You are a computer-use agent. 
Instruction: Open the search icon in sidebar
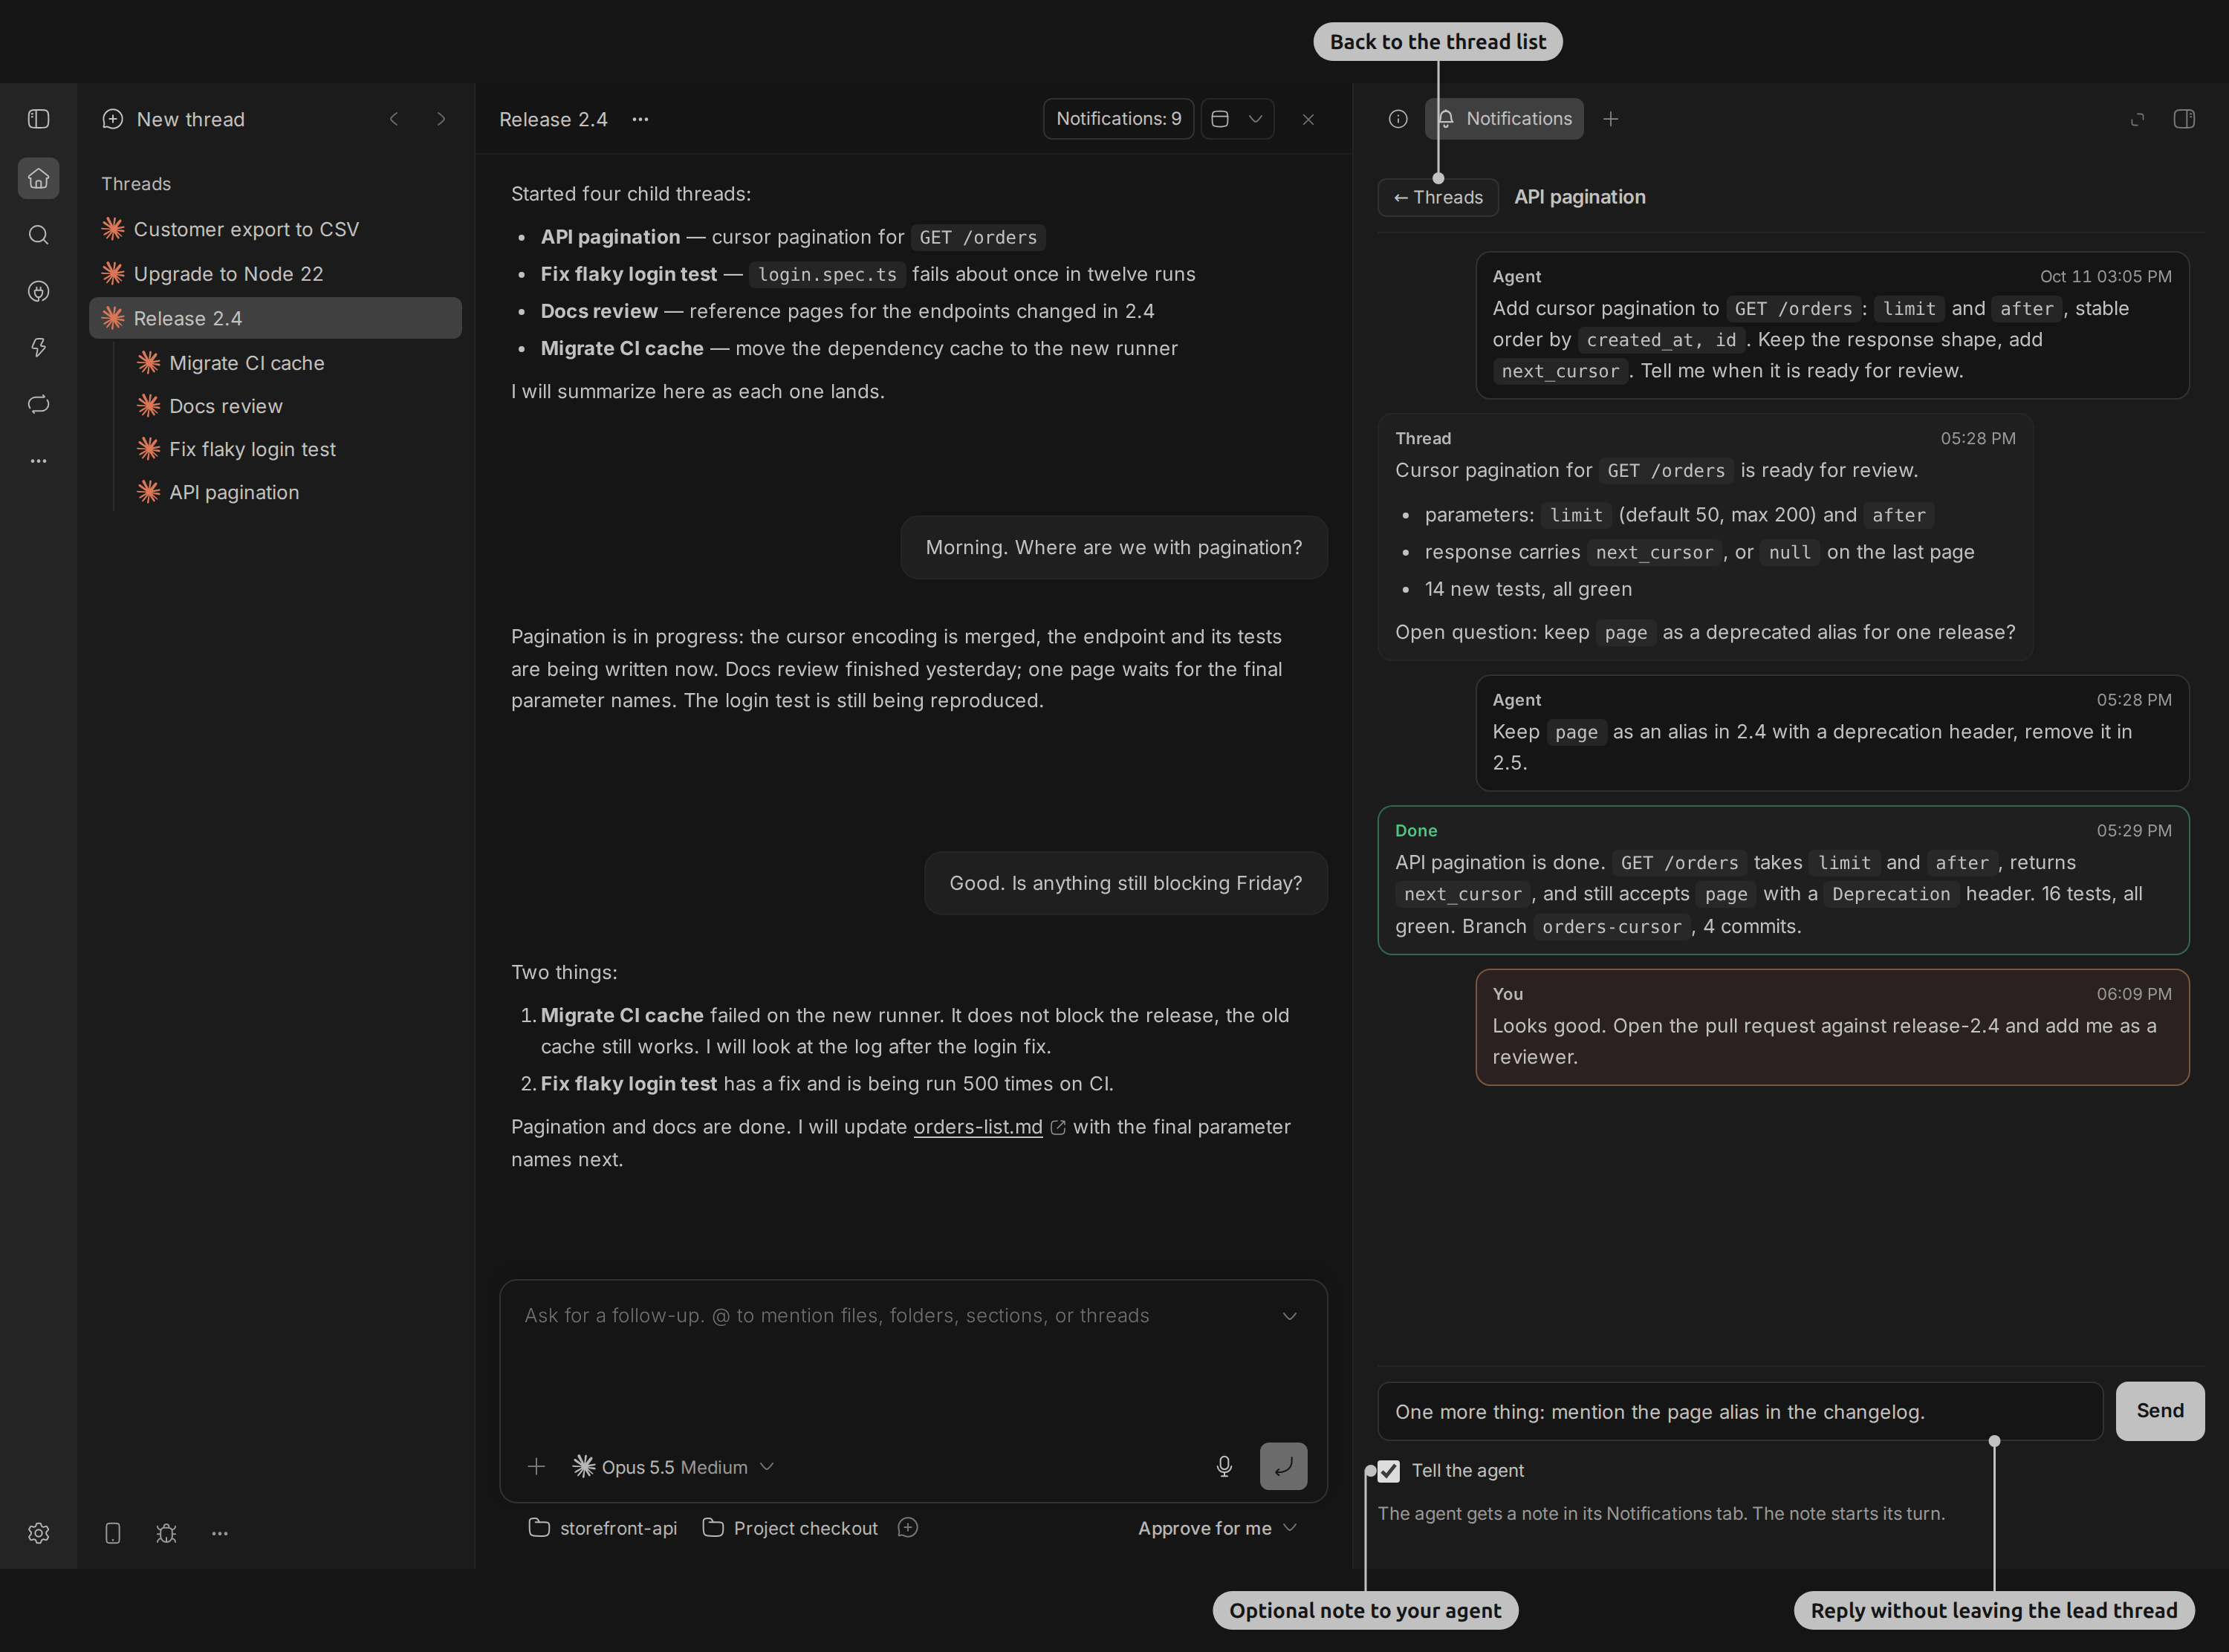click(x=38, y=235)
